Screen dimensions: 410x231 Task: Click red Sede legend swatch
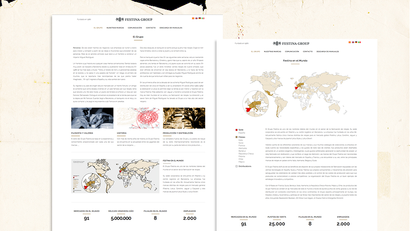236,130
